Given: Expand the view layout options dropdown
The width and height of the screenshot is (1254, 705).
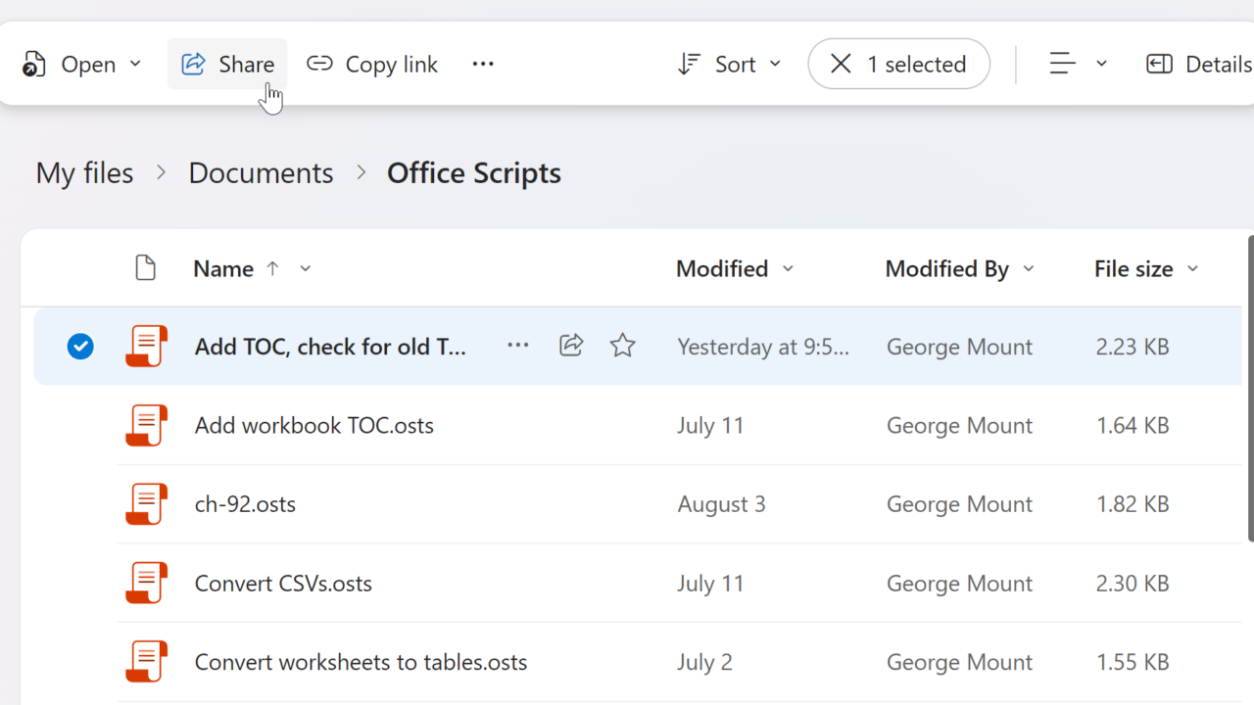Looking at the screenshot, I should (x=1078, y=65).
